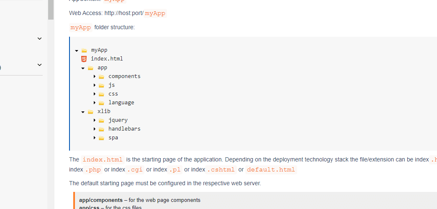
Task: Click the myApp folder icon
Action: pos(85,50)
